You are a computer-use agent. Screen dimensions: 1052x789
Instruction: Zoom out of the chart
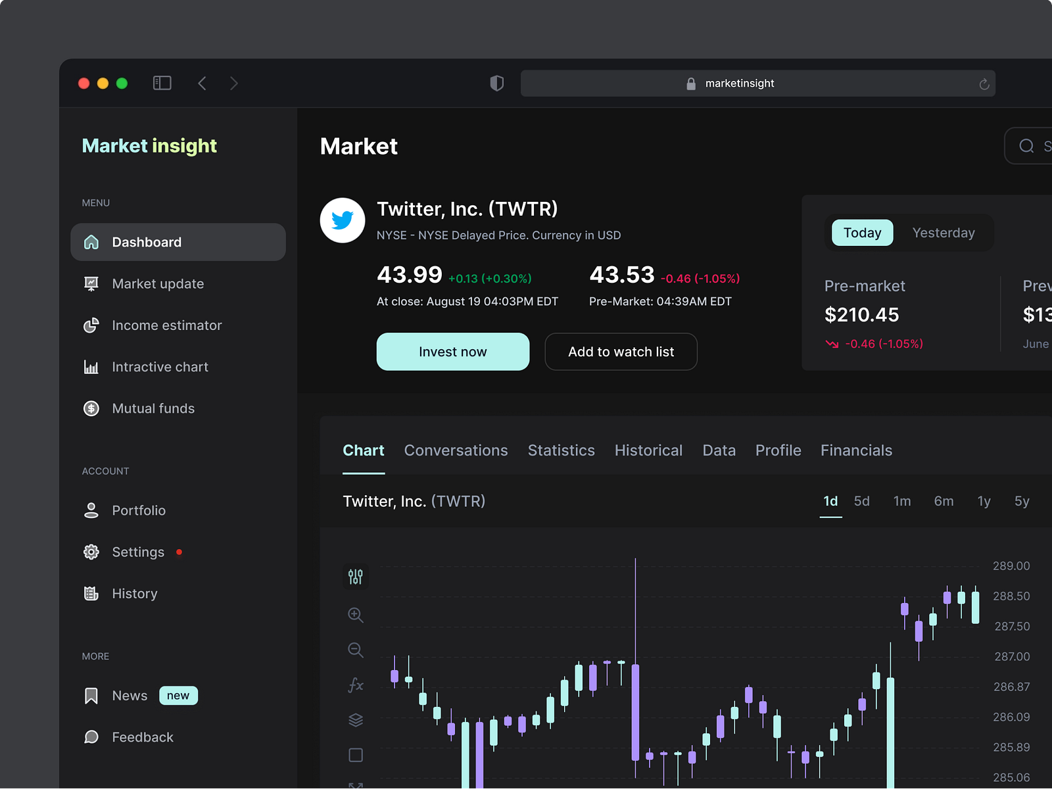(356, 650)
